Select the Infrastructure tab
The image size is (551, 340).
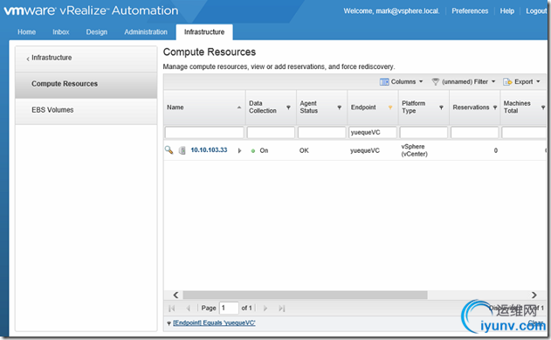204,32
